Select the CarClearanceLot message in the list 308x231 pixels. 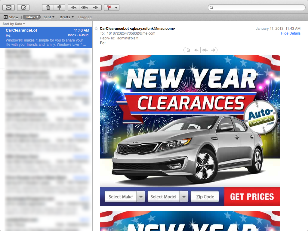pyautogui.click(x=46, y=37)
